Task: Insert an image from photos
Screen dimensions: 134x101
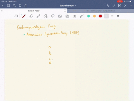Action: pyautogui.click(x=60, y=16)
